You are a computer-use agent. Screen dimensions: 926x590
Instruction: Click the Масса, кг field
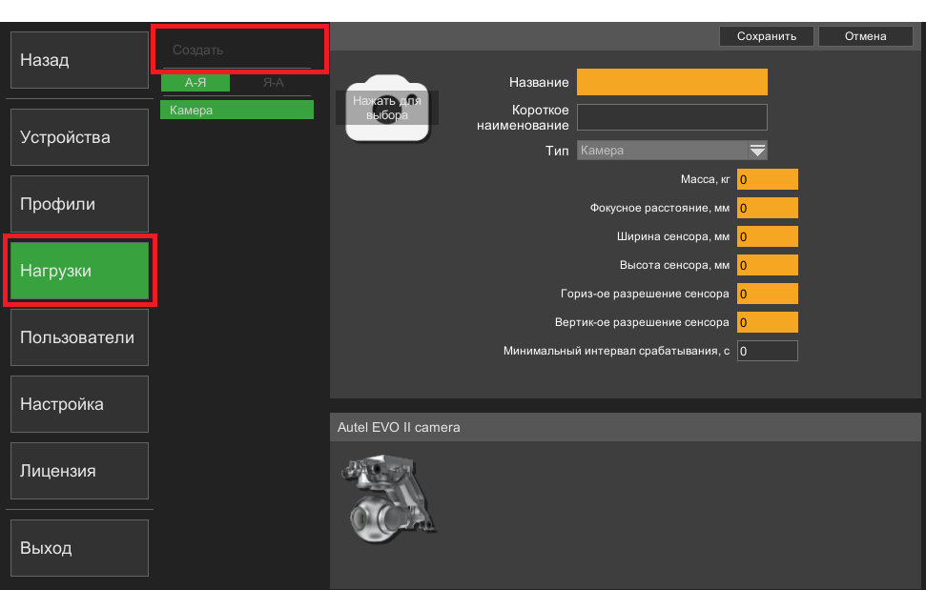click(767, 179)
